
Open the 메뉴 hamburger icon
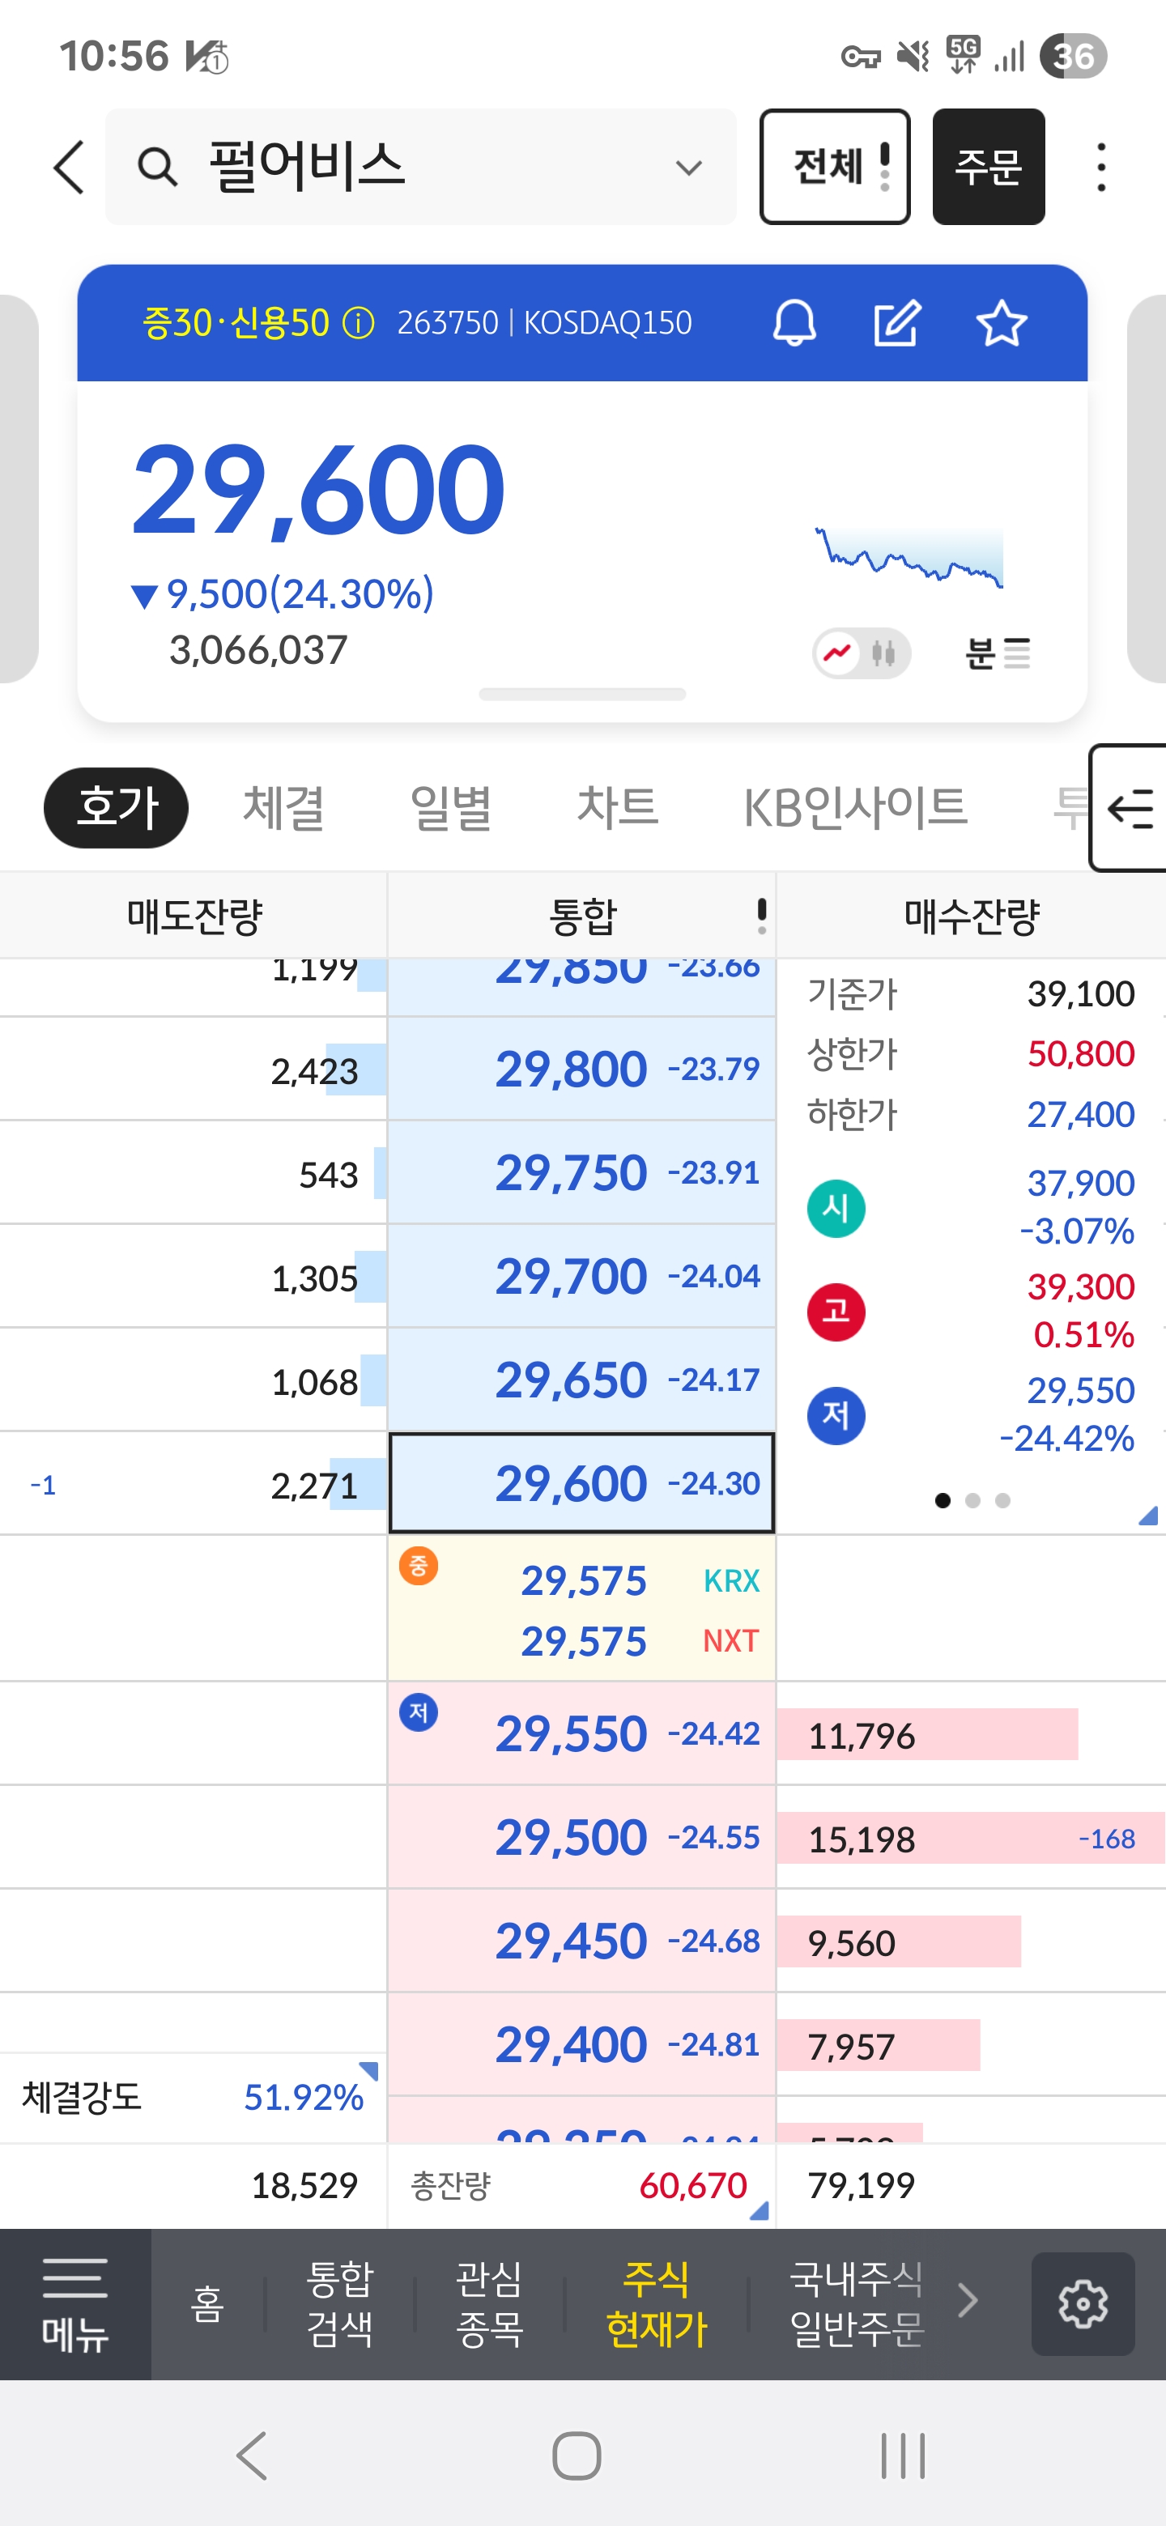pos(74,2303)
